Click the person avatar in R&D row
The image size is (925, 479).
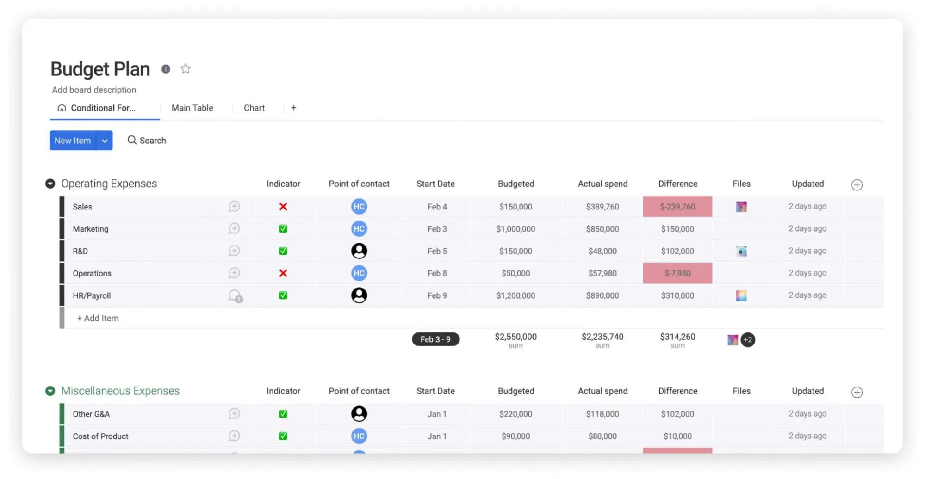coord(359,251)
